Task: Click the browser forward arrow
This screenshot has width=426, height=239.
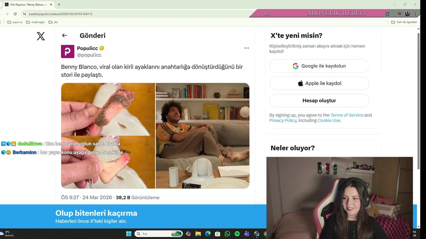Action: [x=7, y=14]
